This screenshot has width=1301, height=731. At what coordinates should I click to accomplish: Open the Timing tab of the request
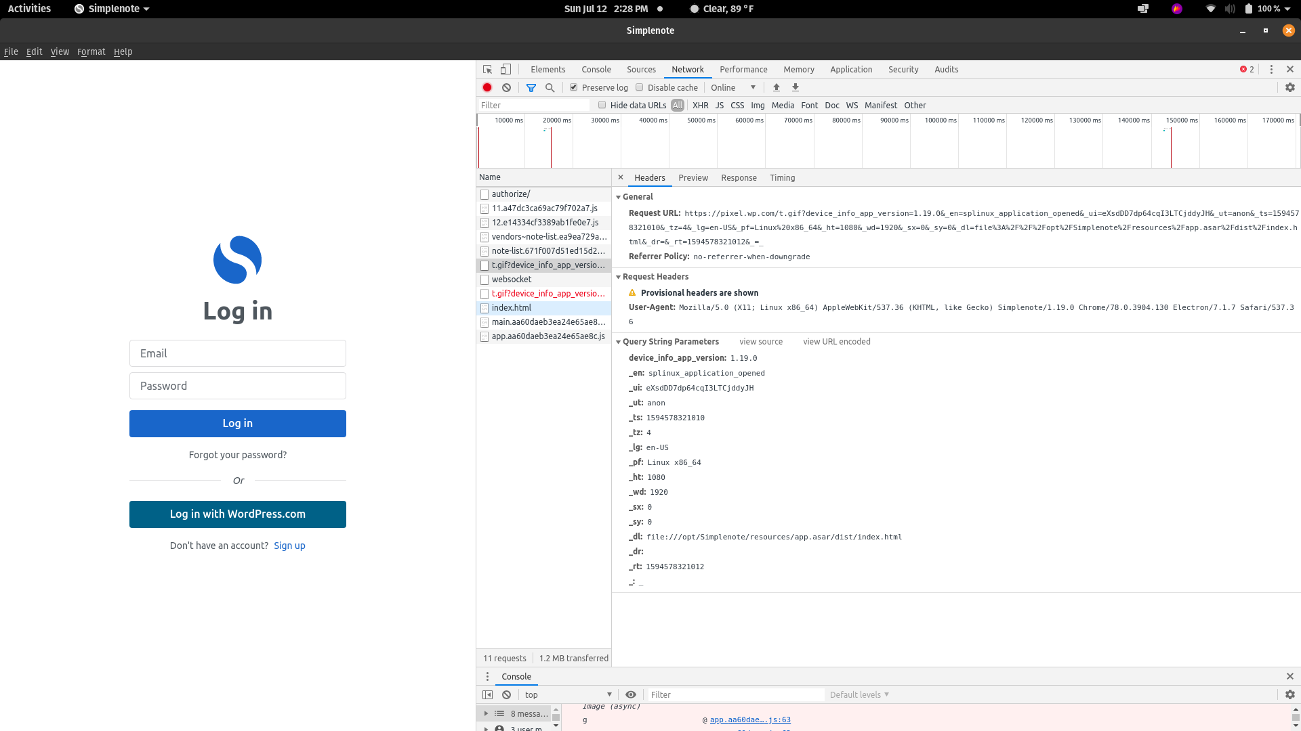(x=782, y=177)
